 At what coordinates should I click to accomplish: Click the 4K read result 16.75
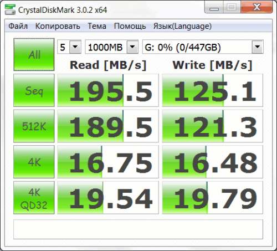(x=108, y=162)
